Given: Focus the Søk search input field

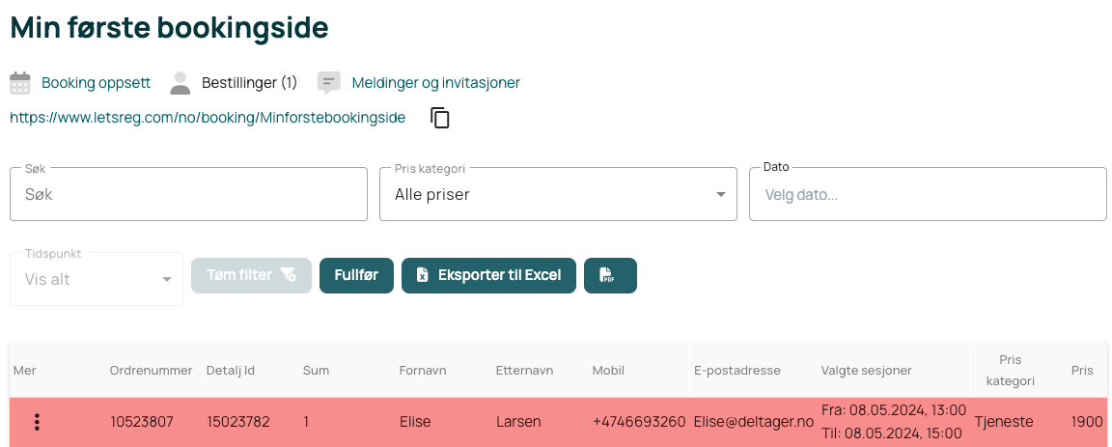Looking at the screenshot, I should [188, 194].
